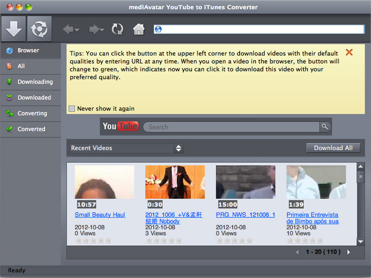Click the 1 - 20 ( 110 ) page indicator
This screenshot has width=371, height=278.
click(323, 252)
